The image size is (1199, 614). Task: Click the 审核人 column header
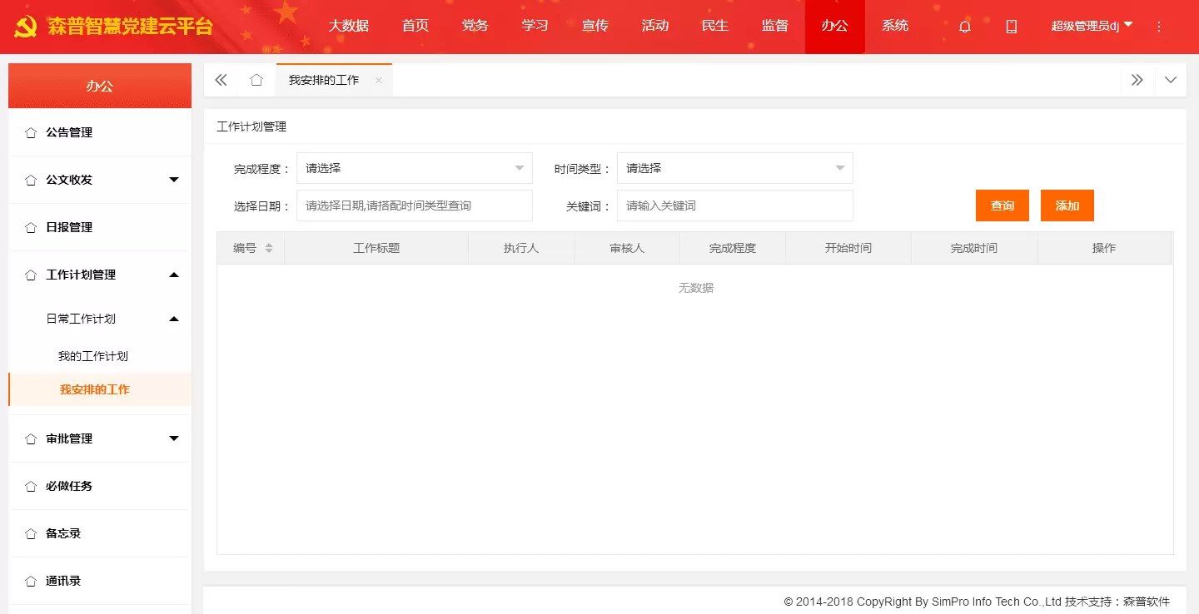(627, 248)
